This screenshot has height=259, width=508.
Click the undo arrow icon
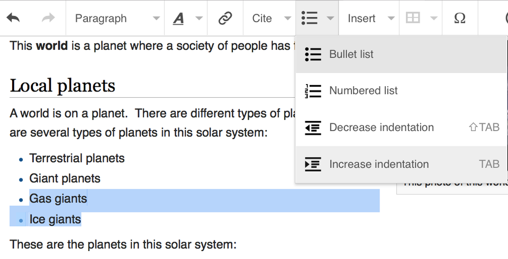13,18
